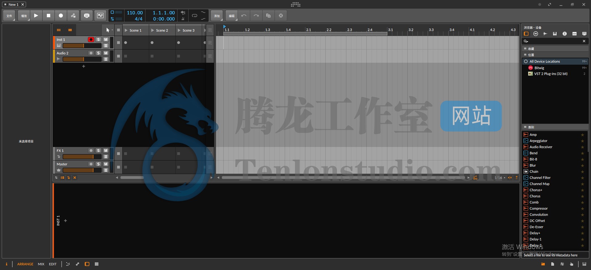Viewport: 591px width, 270px height.
Task: Click the redo arrow
Action: coord(256,16)
